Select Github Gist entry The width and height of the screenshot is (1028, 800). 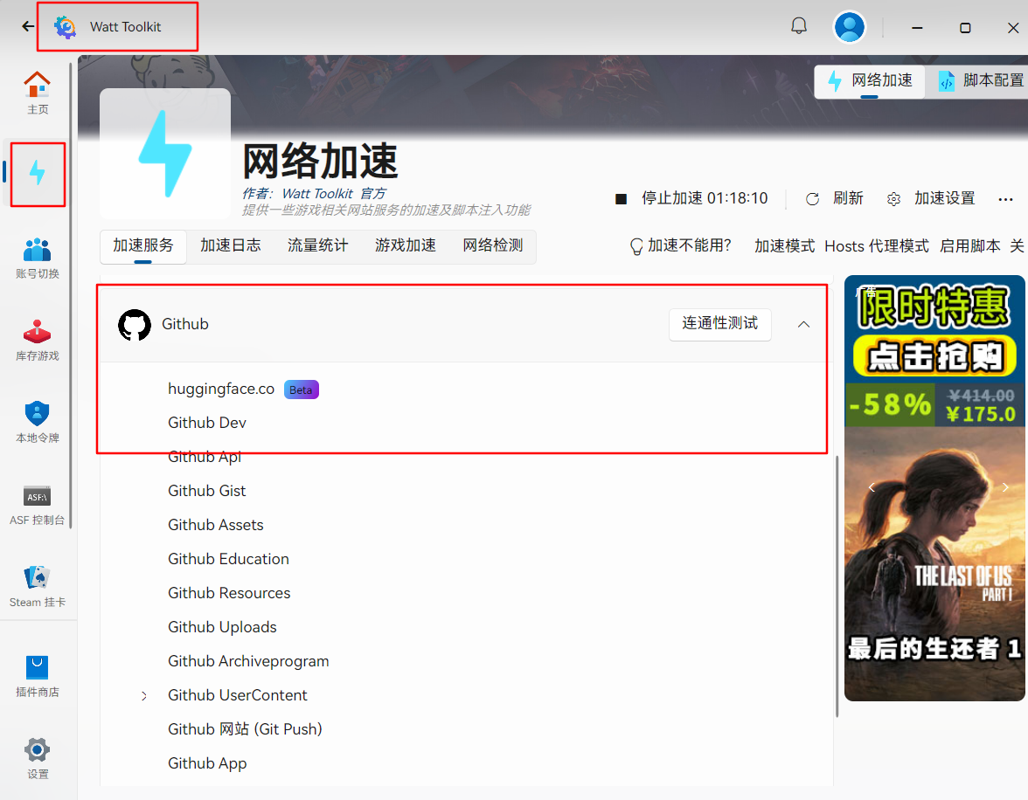pos(207,492)
